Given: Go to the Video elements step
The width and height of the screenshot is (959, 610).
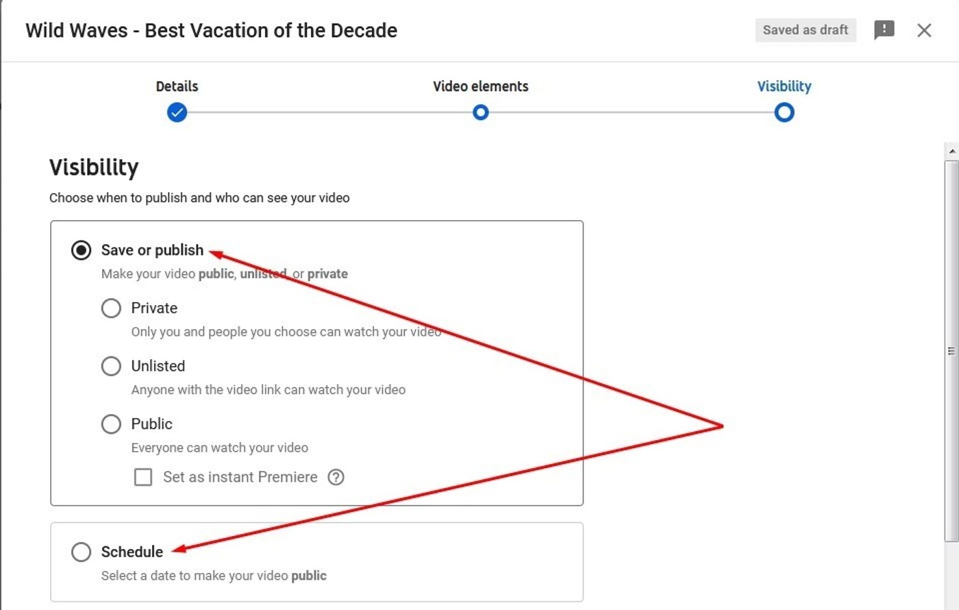Looking at the screenshot, I should (480, 86).
